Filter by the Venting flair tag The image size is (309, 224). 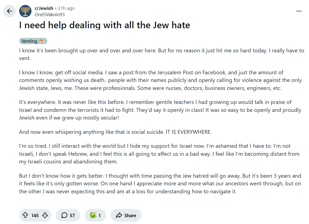29,41
